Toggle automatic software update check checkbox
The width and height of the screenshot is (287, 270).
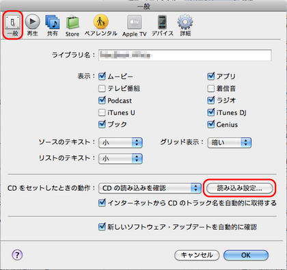tap(102, 227)
